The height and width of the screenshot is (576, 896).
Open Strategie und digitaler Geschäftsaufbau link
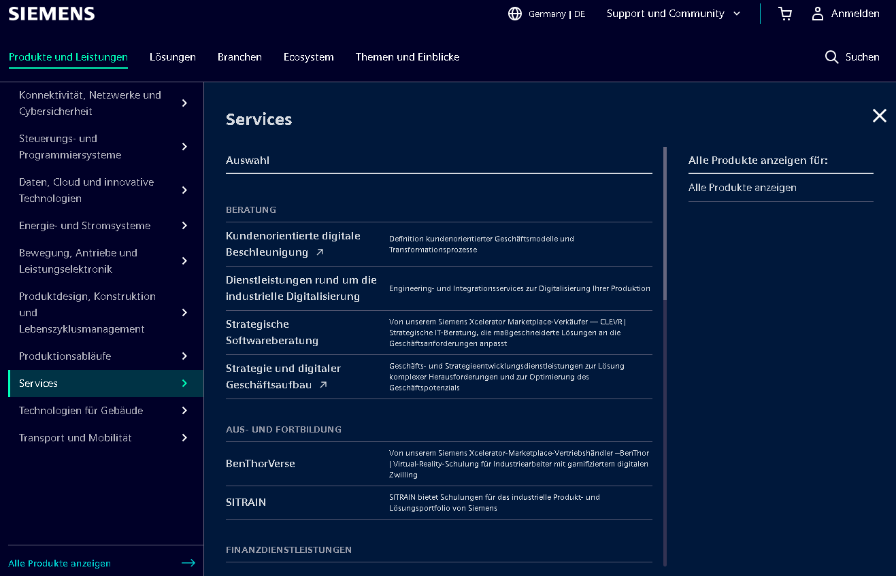[283, 377]
